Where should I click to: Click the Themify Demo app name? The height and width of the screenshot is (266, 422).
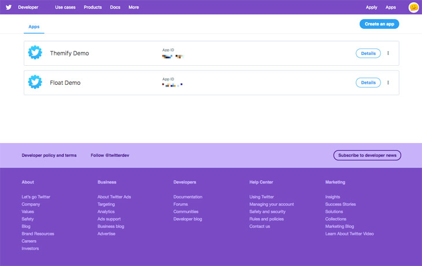click(x=69, y=53)
